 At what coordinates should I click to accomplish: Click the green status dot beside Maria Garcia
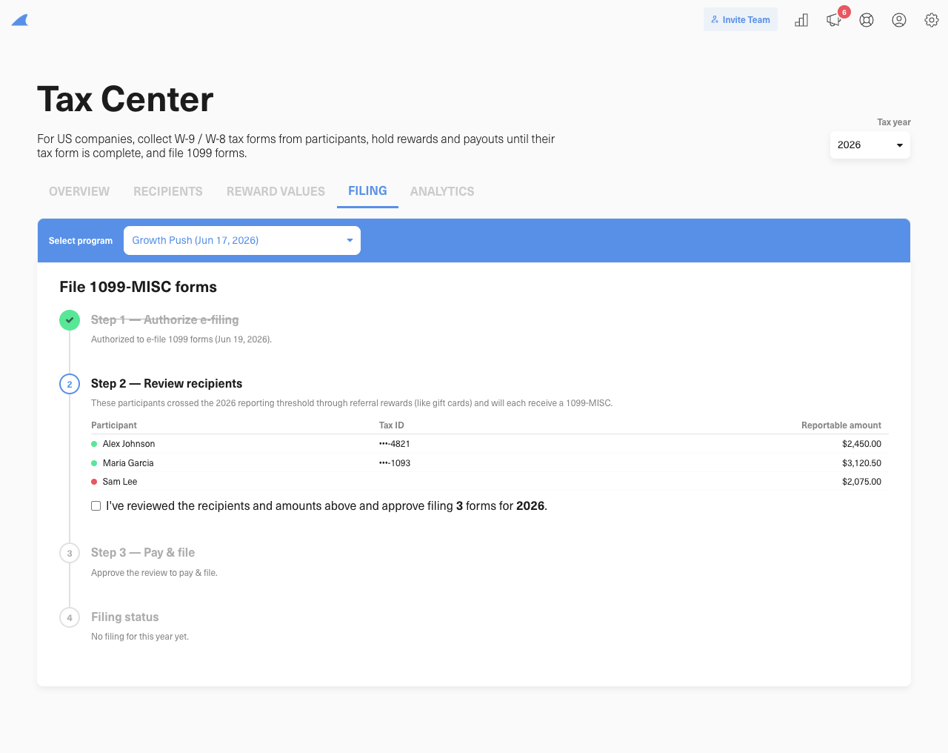tap(94, 463)
